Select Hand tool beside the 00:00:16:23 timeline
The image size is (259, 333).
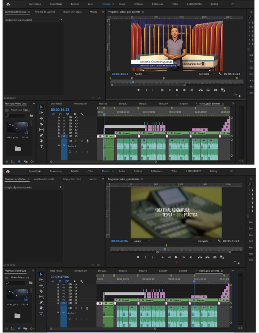point(42,141)
